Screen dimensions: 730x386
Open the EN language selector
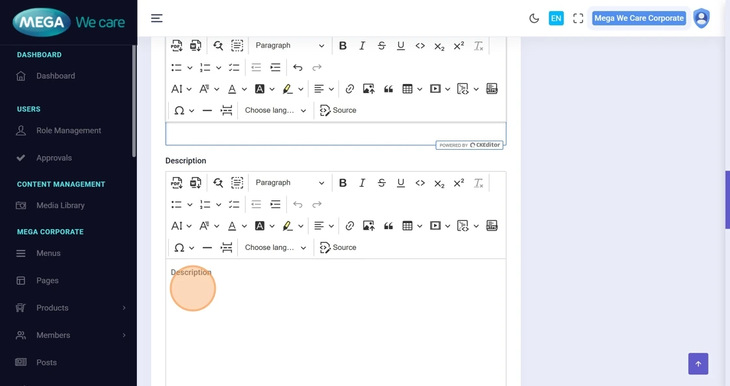(556, 18)
